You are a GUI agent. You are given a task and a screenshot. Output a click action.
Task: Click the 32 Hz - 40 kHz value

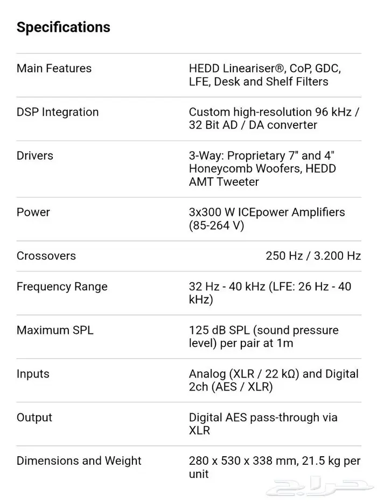[270, 293]
